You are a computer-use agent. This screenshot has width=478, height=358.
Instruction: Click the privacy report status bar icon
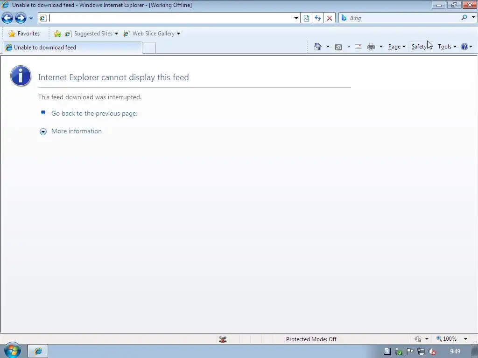(418, 339)
